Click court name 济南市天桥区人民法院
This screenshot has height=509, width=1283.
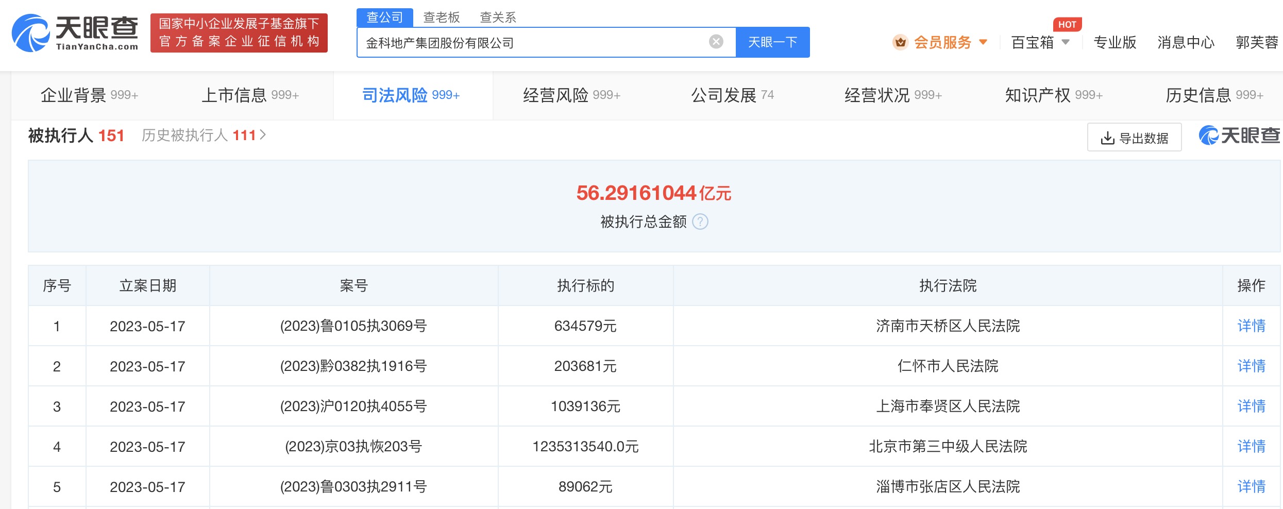tap(948, 326)
